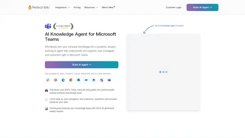Click the Perfect Wiki logo
The width and height of the screenshot is (245, 138).
pos(39,7)
